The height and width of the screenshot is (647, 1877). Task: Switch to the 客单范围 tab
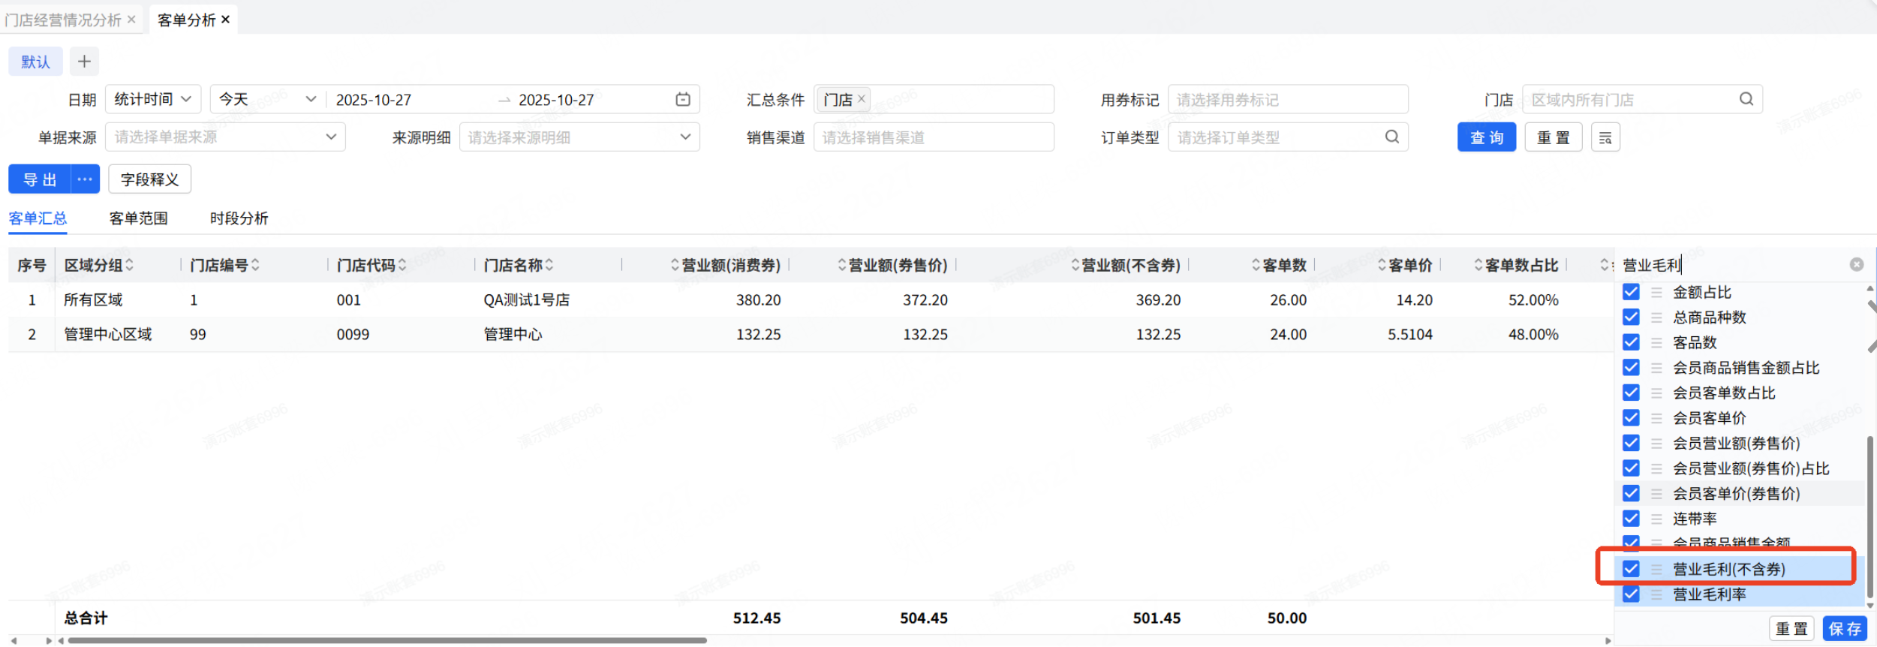[x=138, y=218]
